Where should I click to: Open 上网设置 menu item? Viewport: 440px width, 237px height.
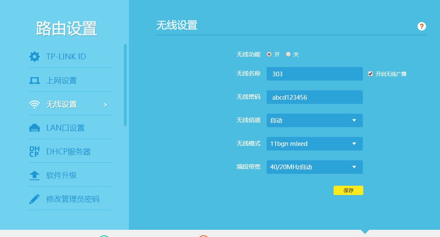point(71,80)
